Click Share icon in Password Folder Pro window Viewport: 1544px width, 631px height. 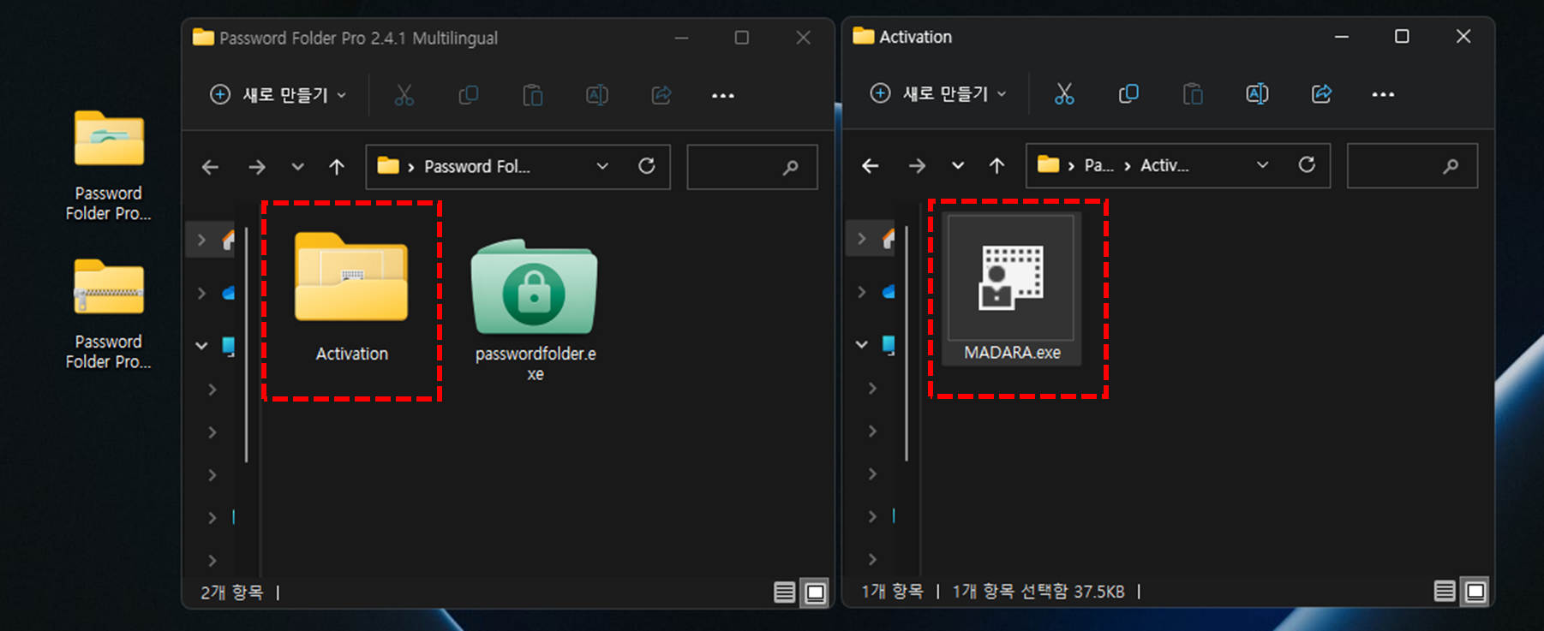pyautogui.click(x=661, y=95)
